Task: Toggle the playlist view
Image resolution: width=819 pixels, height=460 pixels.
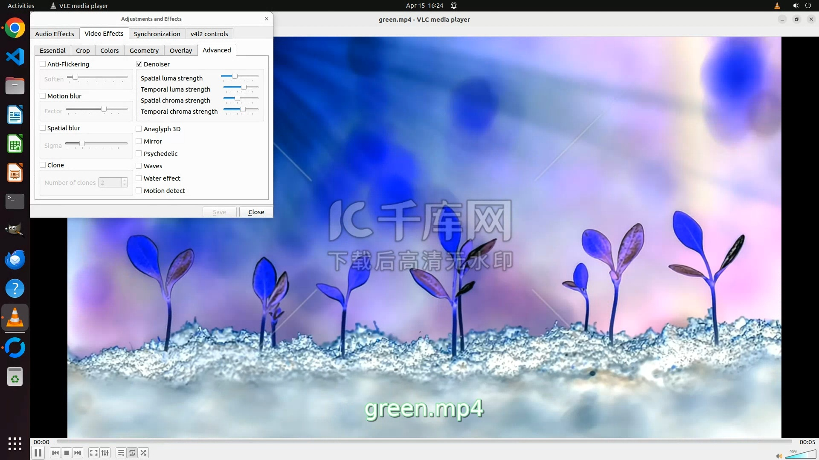Action: pyautogui.click(x=121, y=453)
